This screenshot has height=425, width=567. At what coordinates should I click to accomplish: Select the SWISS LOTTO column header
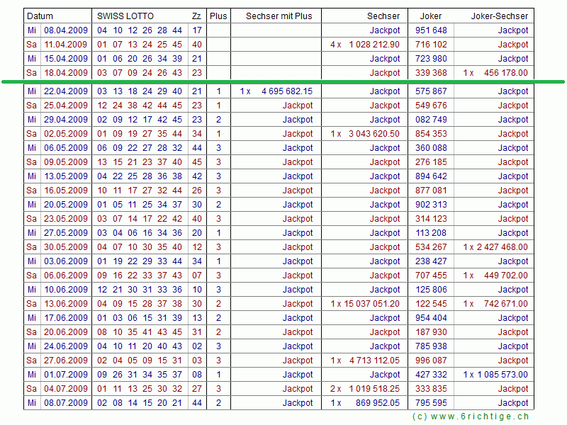125,16
